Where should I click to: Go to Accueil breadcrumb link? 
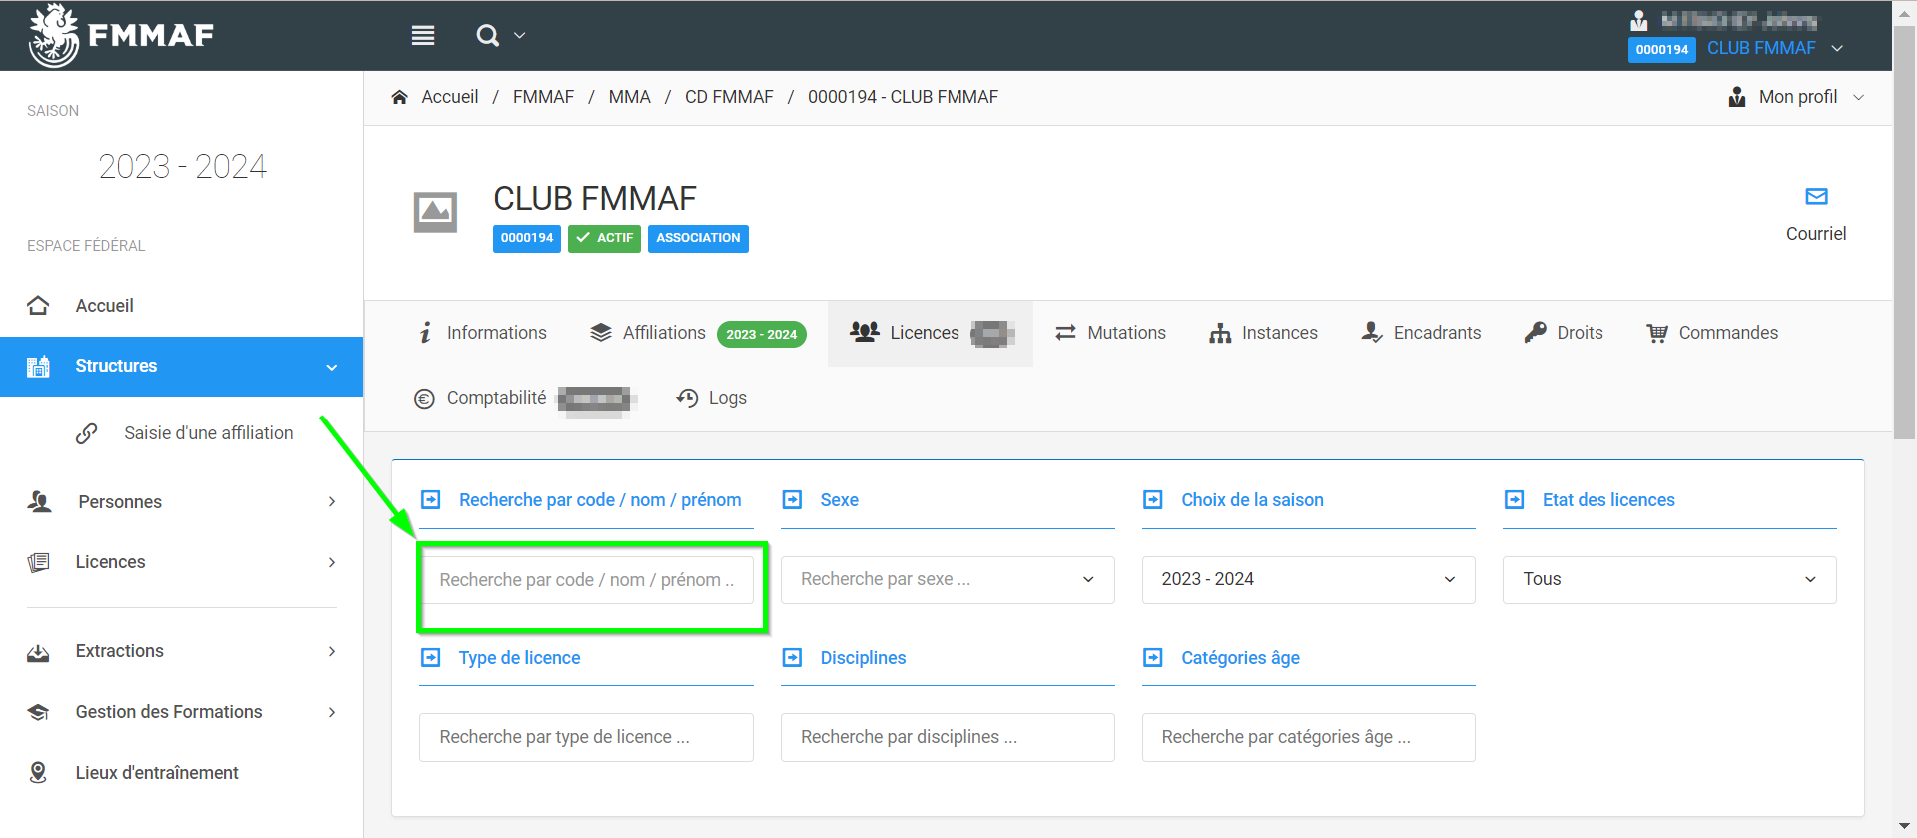click(450, 97)
